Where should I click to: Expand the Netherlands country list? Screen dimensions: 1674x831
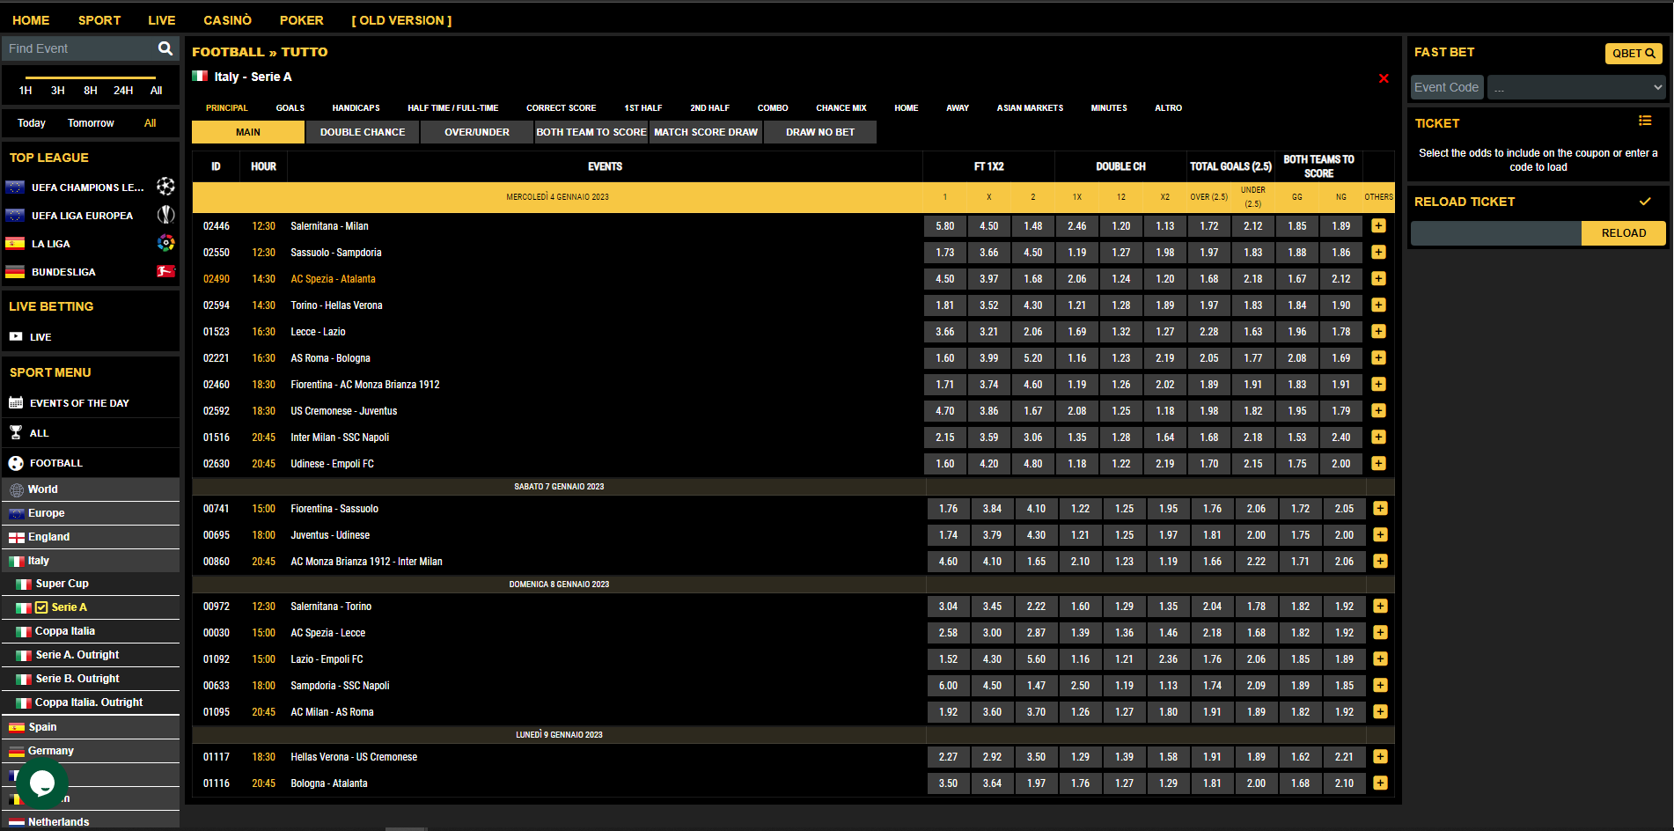[x=91, y=821]
